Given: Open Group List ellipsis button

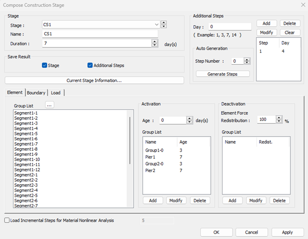Looking at the screenshot, I should [x=49, y=105].
